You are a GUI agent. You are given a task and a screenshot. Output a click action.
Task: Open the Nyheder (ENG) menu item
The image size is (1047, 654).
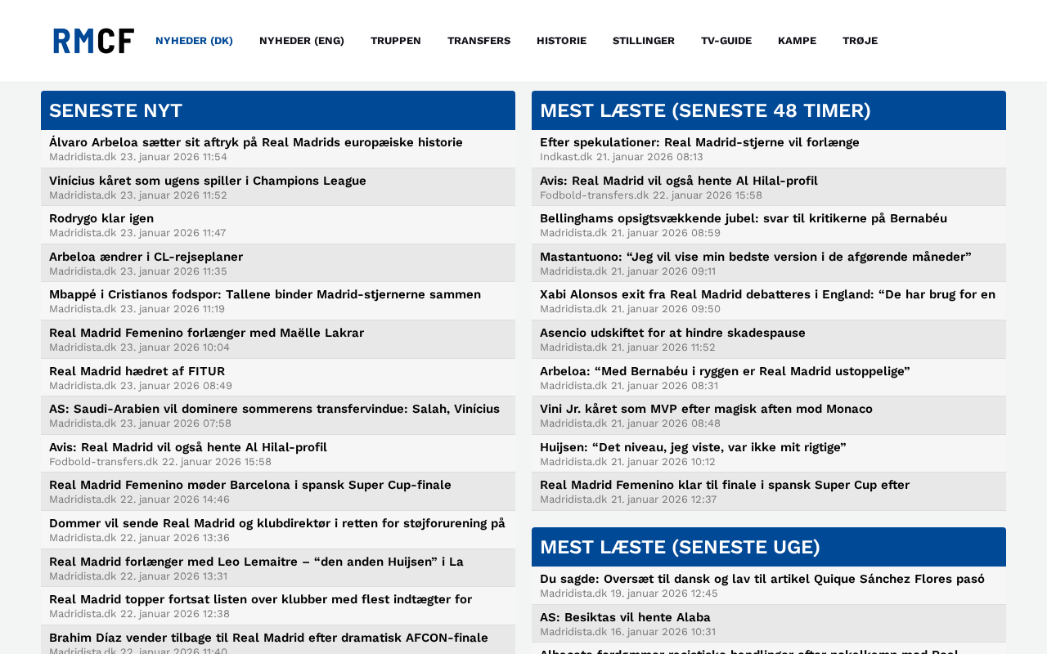pos(302,41)
